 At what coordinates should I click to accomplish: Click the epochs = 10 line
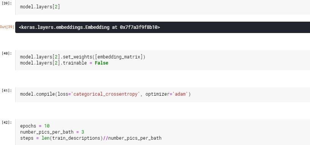click(x=35, y=126)
